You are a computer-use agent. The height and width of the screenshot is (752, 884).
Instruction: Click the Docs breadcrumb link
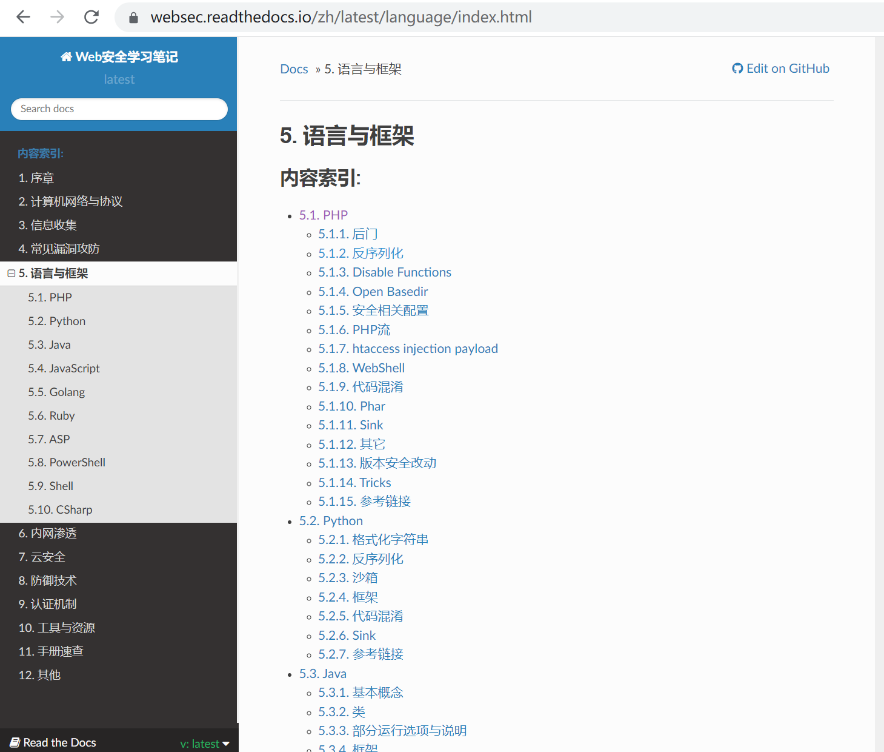pos(294,69)
